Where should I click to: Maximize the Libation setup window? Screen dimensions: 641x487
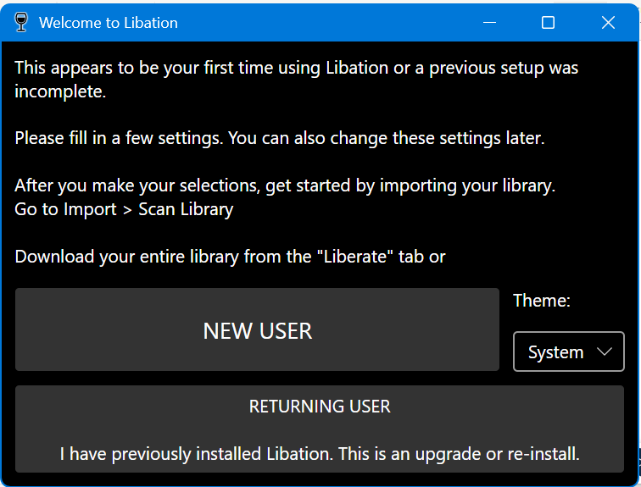point(548,23)
